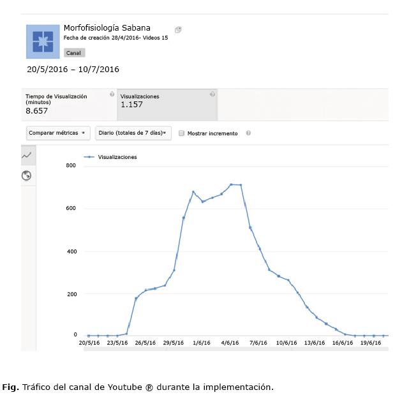The height and width of the screenshot is (404, 409).
Task: Click the date range 20/5/2016 – 10/7/2016
Action: pos(73,69)
